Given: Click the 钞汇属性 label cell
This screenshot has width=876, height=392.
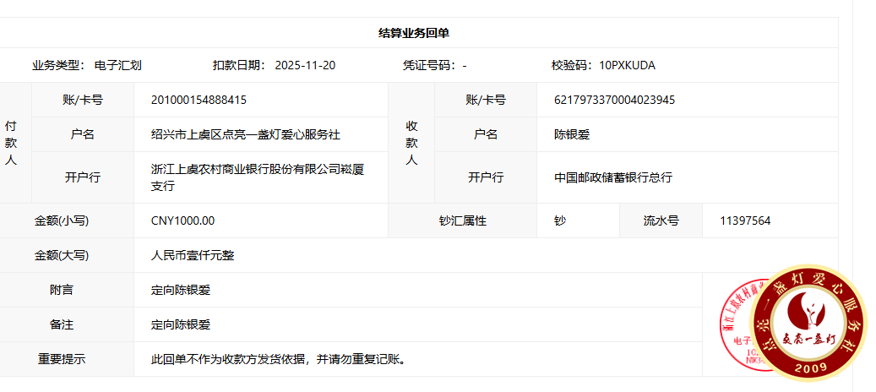Looking at the screenshot, I should (x=463, y=220).
